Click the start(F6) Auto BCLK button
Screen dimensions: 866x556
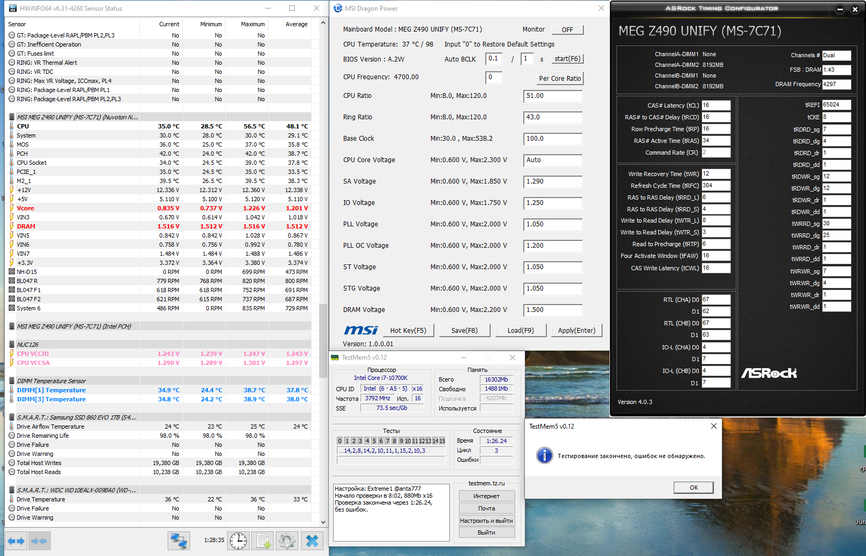[x=568, y=59]
